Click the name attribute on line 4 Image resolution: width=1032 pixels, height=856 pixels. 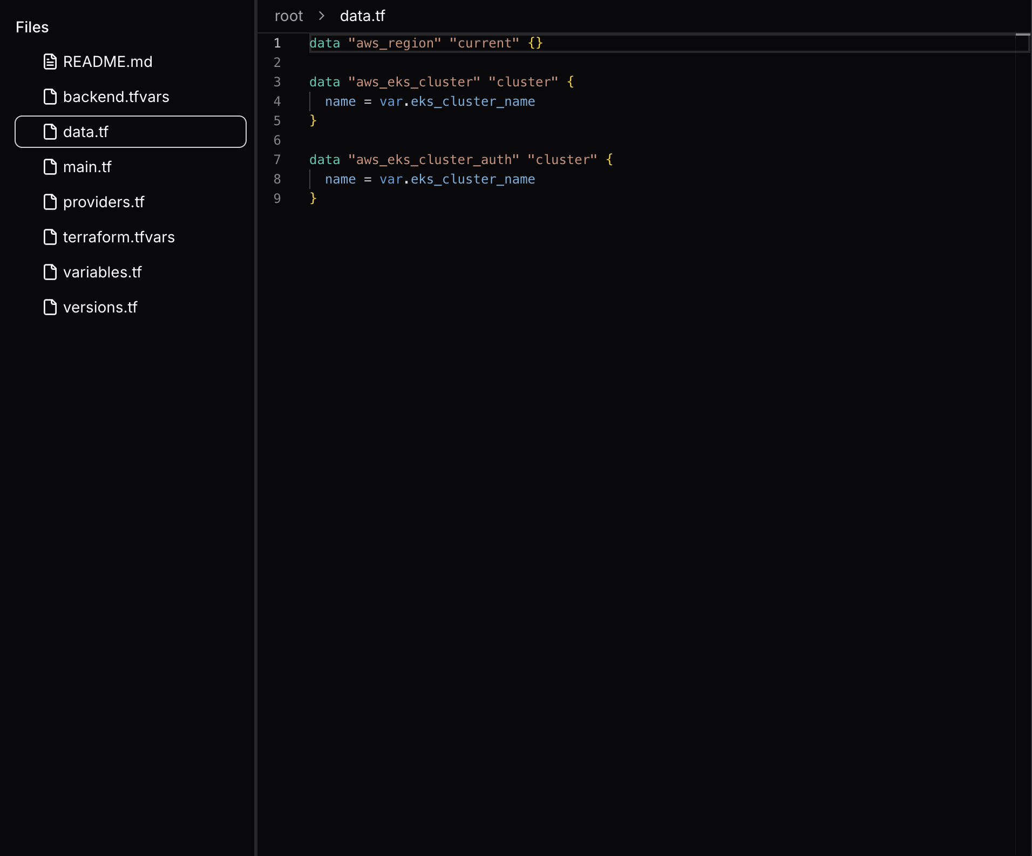coord(341,101)
